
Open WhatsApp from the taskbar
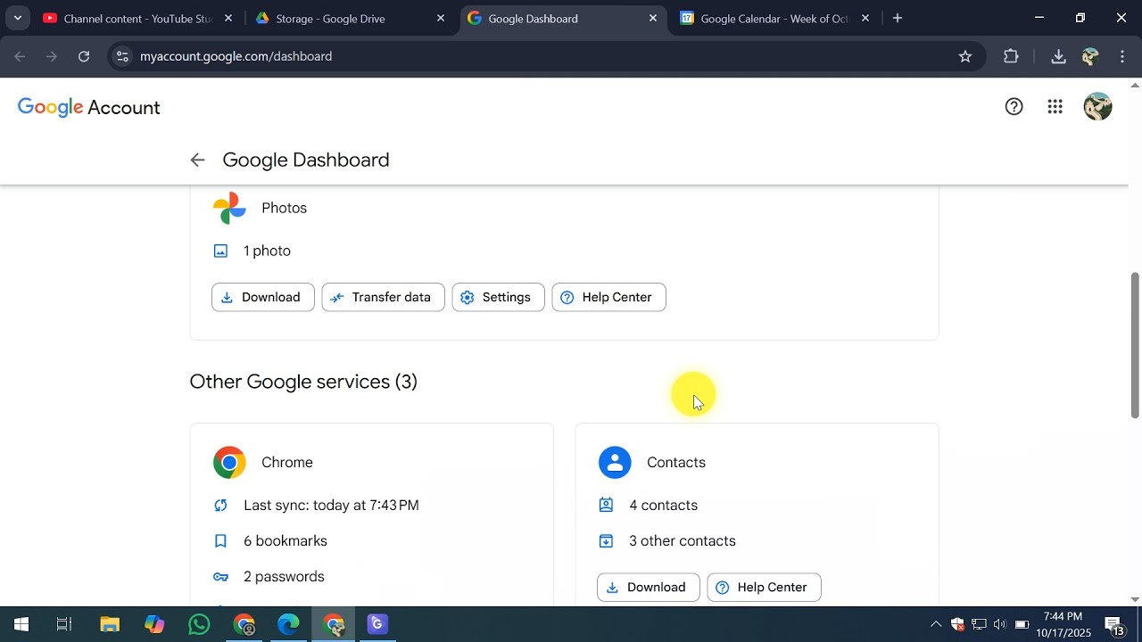click(199, 624)
